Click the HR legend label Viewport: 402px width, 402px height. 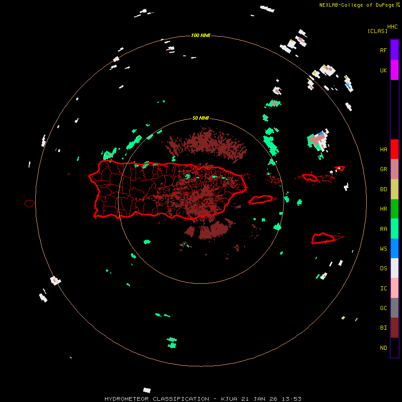point(383,209)
